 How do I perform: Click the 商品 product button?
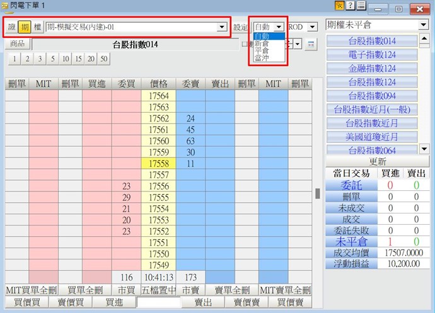18,45
